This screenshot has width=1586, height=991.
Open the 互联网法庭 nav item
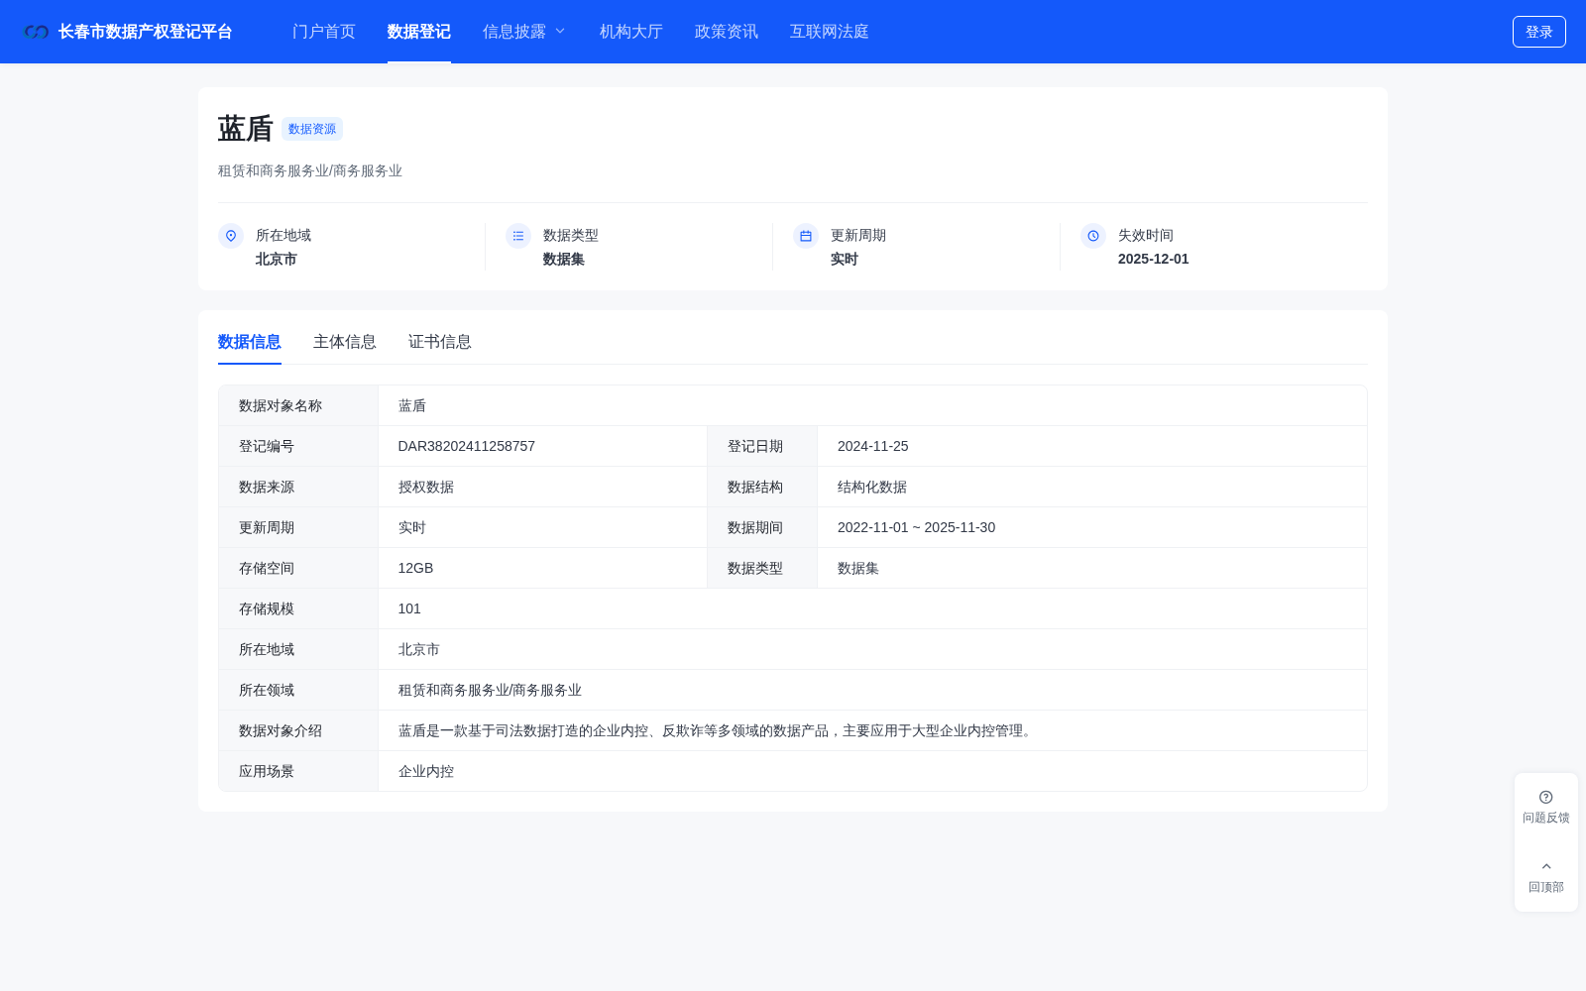pos(830,32)
